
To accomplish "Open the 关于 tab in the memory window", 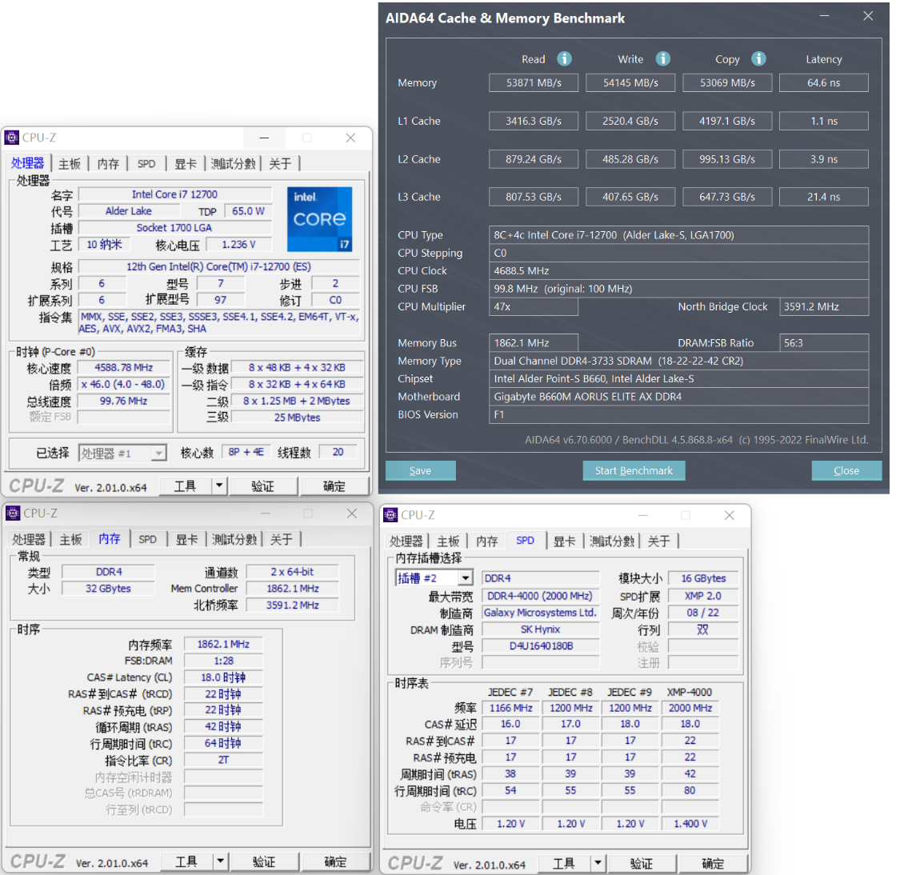I will coord(282,539).
